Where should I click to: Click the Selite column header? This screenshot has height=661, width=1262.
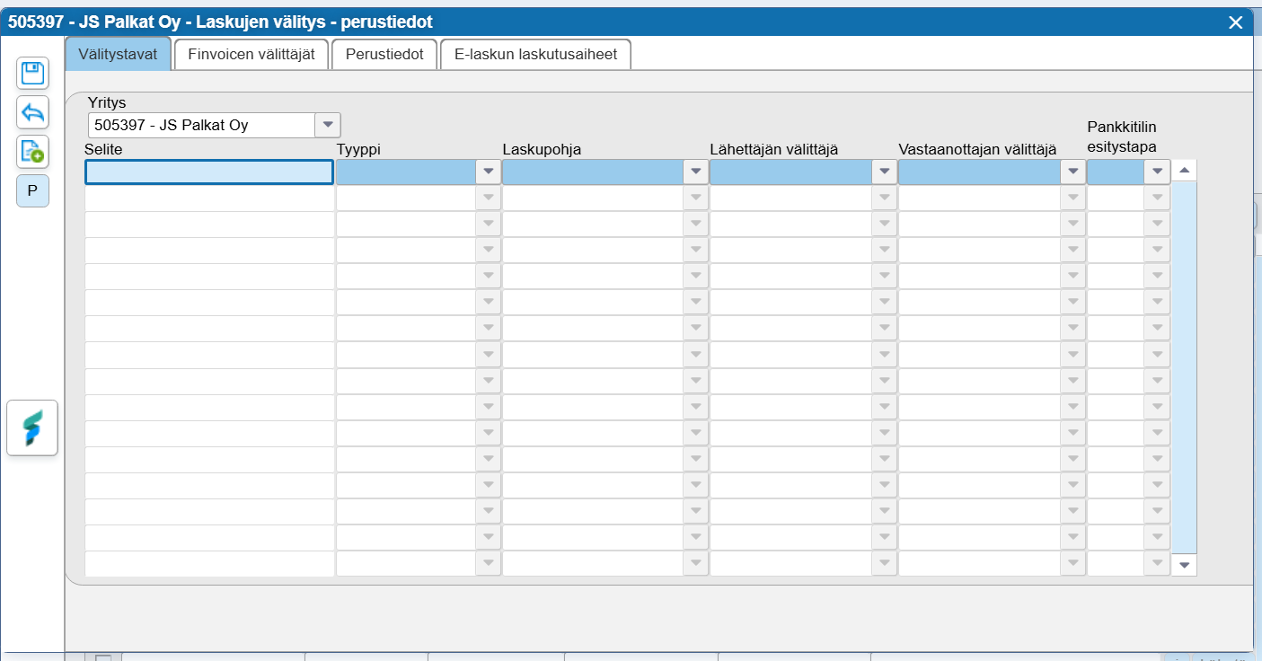(x=103, y=149)
